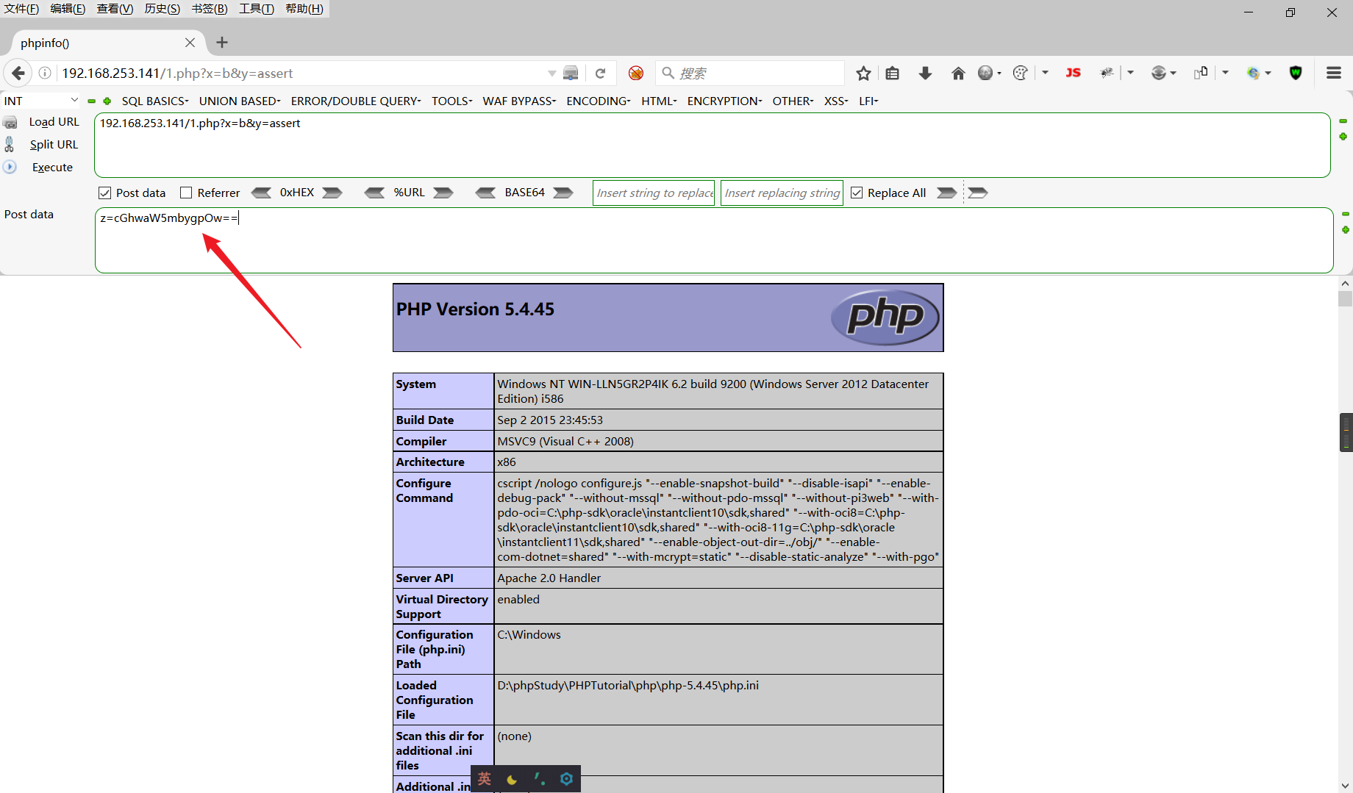Image resolution: width=1353 pixels, height=793 pixels.
Task: Toggle the JS JavaScript toolbar icon
Action: pos(1073,73)
